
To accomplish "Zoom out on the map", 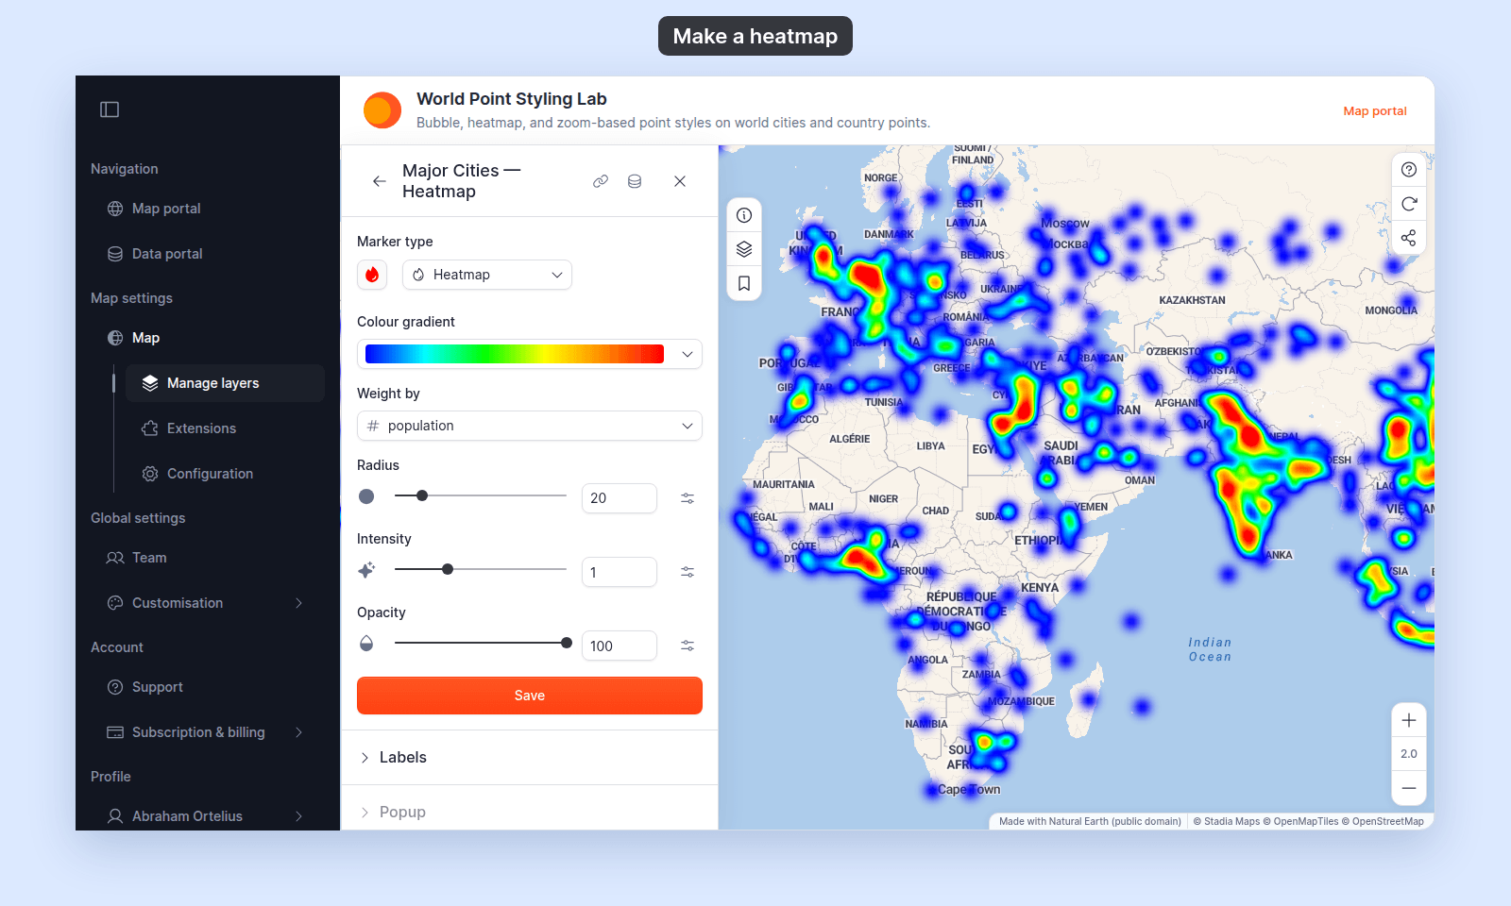I will pos(1409,788).
